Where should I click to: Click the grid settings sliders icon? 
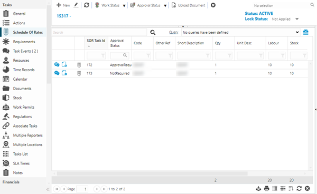[283, 189]
